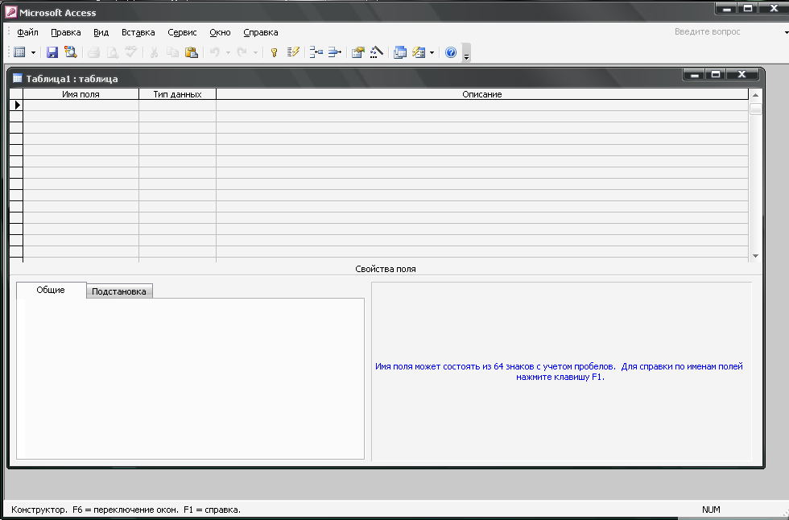Click the table View mode icon
This screenshot has width=789, height=520.
pyautogui.click(x=19, y=52)
